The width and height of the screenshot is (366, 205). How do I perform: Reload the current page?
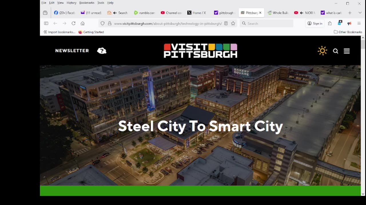tap(73, 23)
